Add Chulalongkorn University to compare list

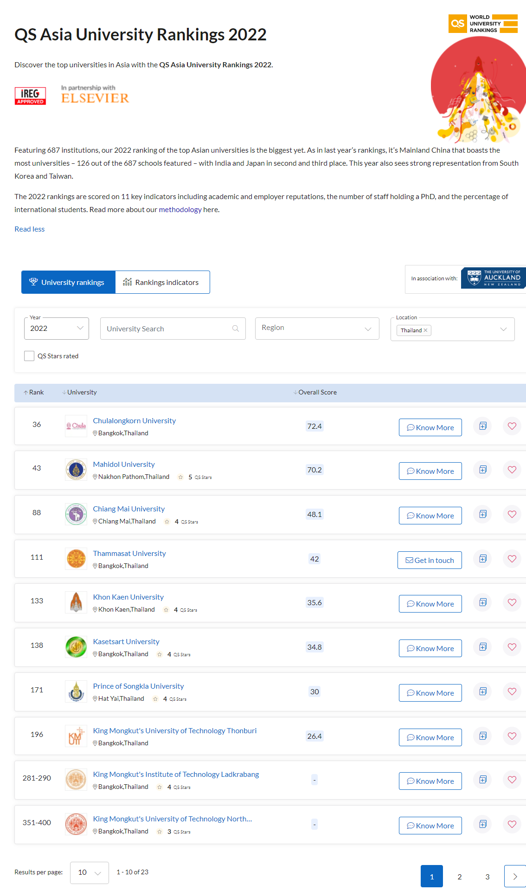click(x=483, y=426)
